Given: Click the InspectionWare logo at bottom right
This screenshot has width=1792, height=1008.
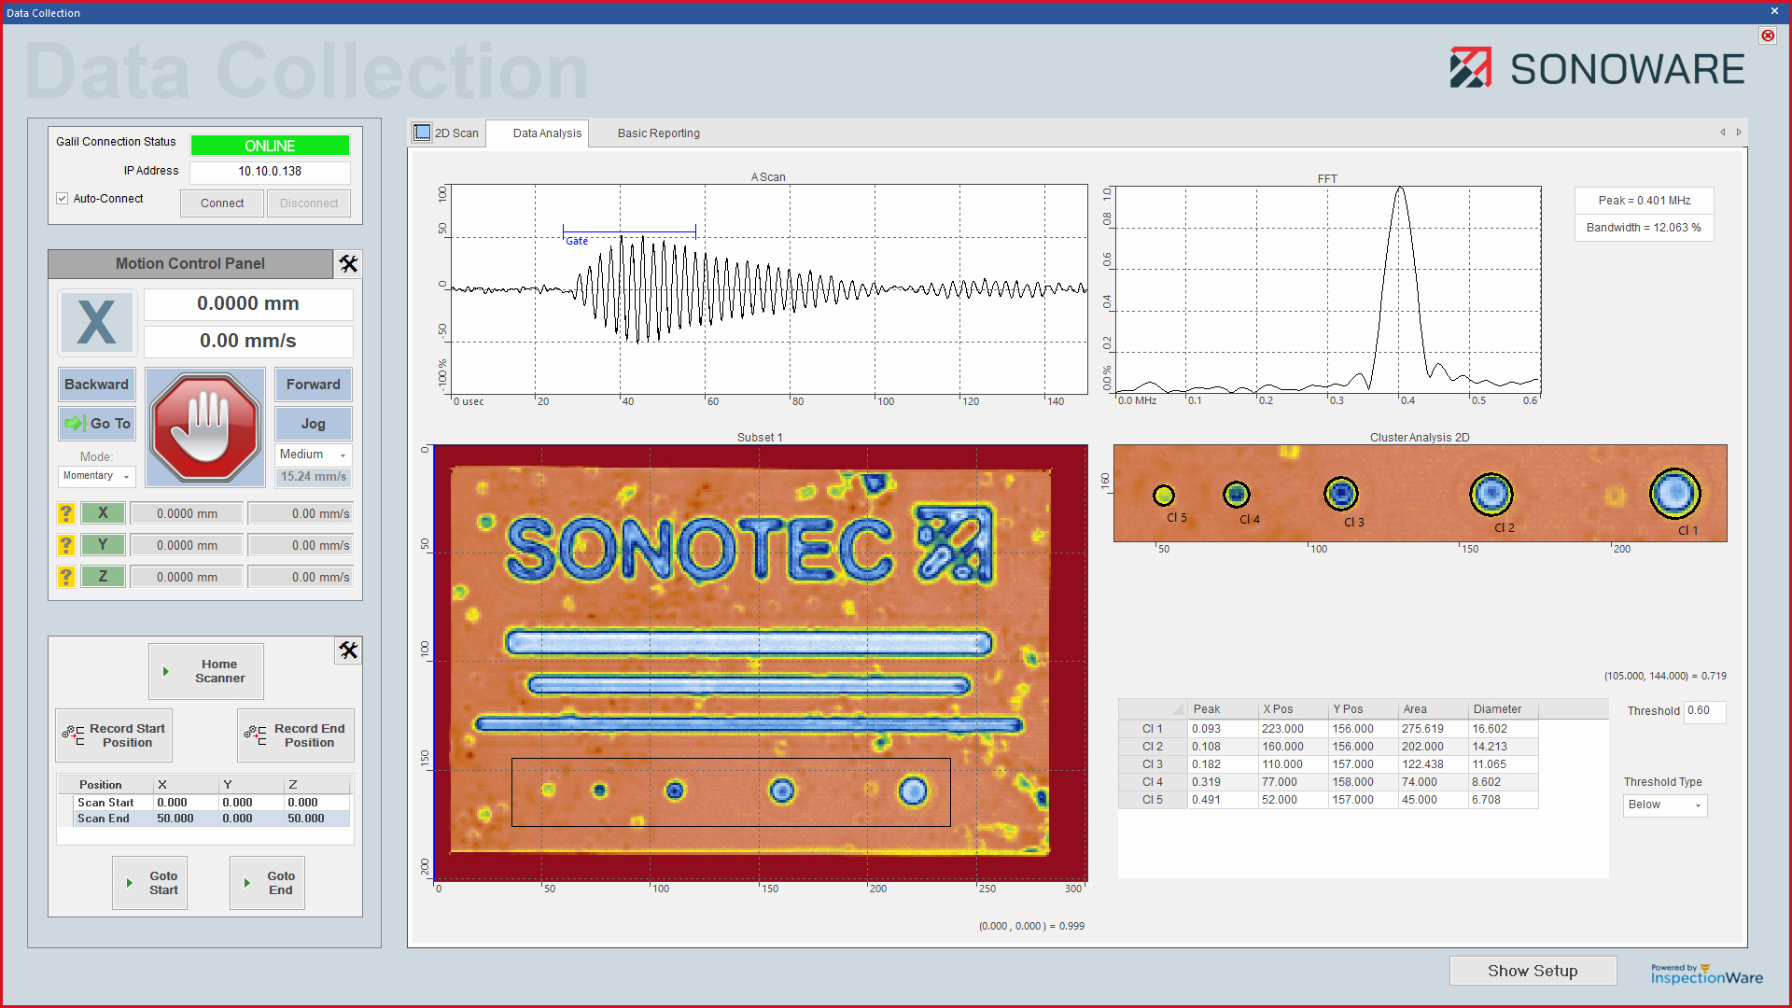Looking at the screenshot, I should tap(1706, 973).
